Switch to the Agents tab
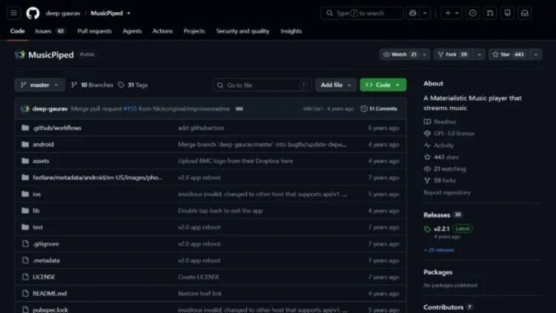Screen dimensions: 556x313 point(132,31)
